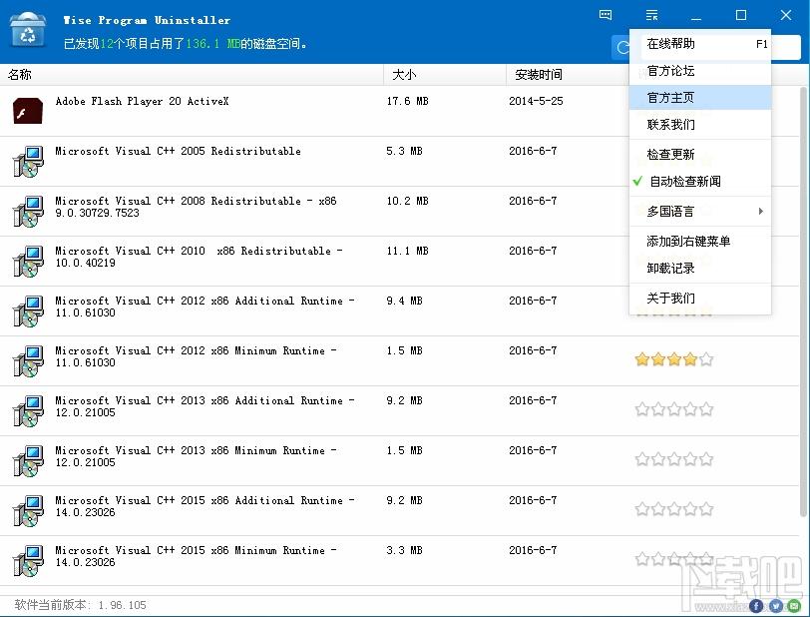The width and height of the screenshot is (810, 617).
Task: Select 联系我们 in the menu
Action: (x=700, y=125)
